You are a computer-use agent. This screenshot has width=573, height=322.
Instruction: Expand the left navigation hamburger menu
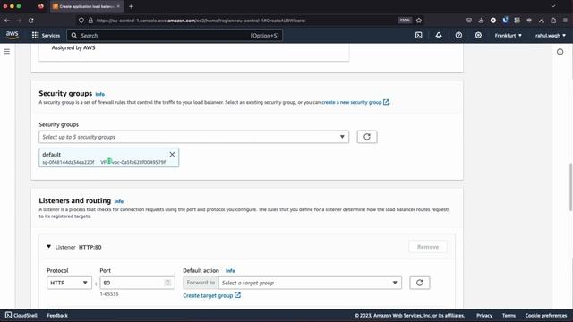tap(7, 52)
